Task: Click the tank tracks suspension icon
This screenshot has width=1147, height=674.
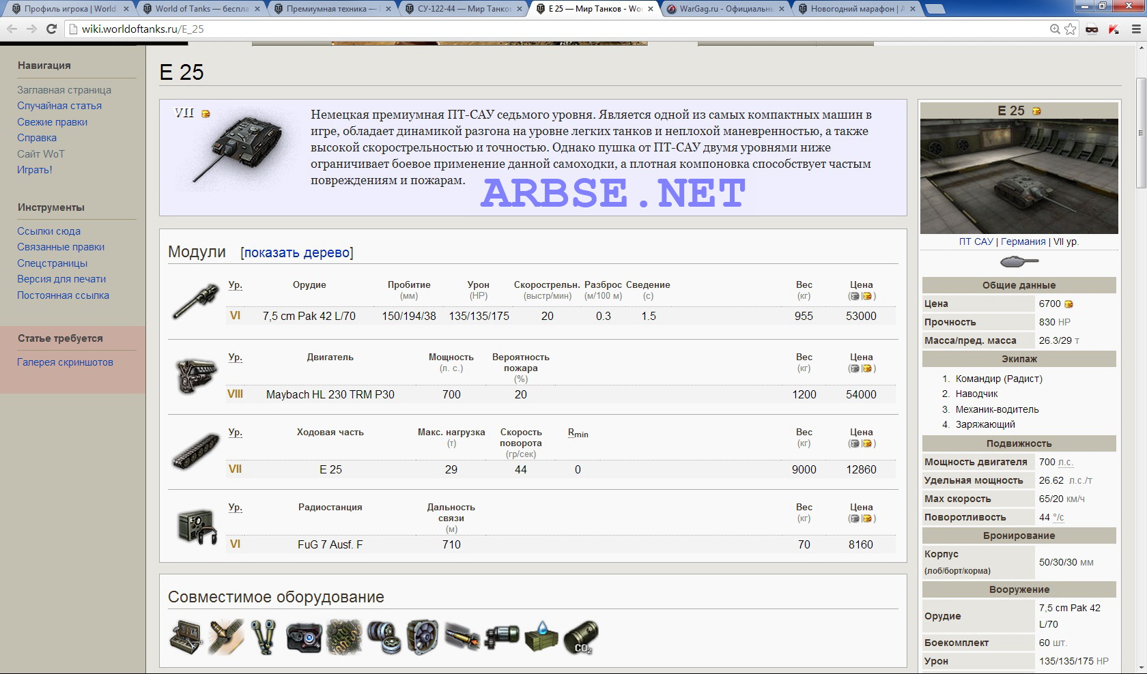Action: tap(196, 451)
